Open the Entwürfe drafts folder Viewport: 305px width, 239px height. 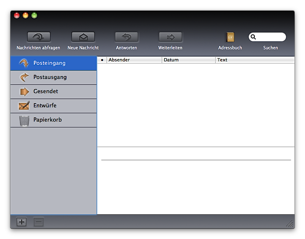point(53,106)
